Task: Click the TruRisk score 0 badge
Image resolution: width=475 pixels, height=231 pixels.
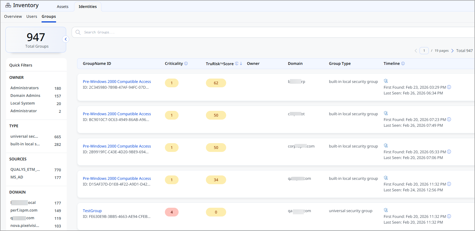Action: click(x=216, y=212)
